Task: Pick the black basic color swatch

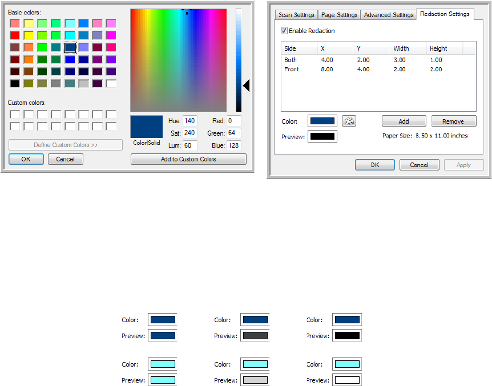Action: (x=15, y=83)
